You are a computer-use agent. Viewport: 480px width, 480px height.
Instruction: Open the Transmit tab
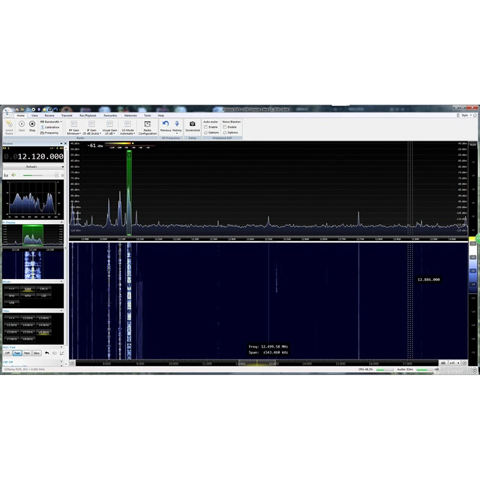pos(67,115)
